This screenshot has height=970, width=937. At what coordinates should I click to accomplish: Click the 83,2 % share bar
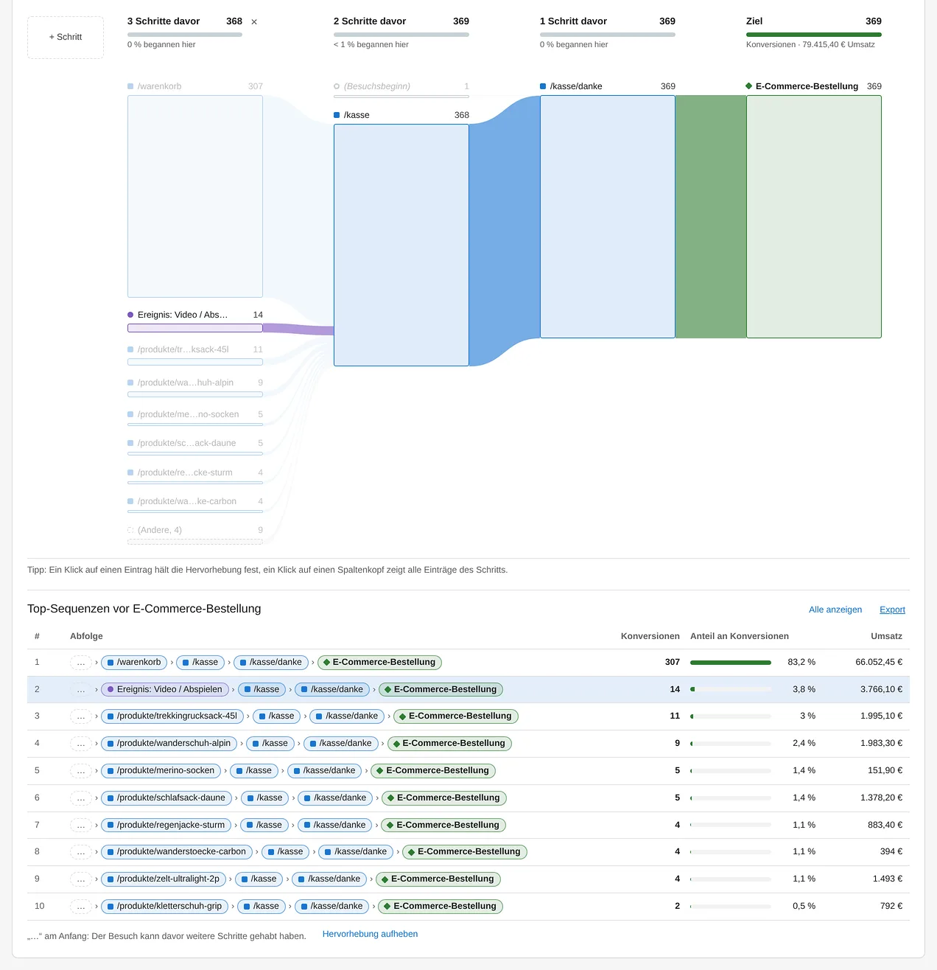731,663
